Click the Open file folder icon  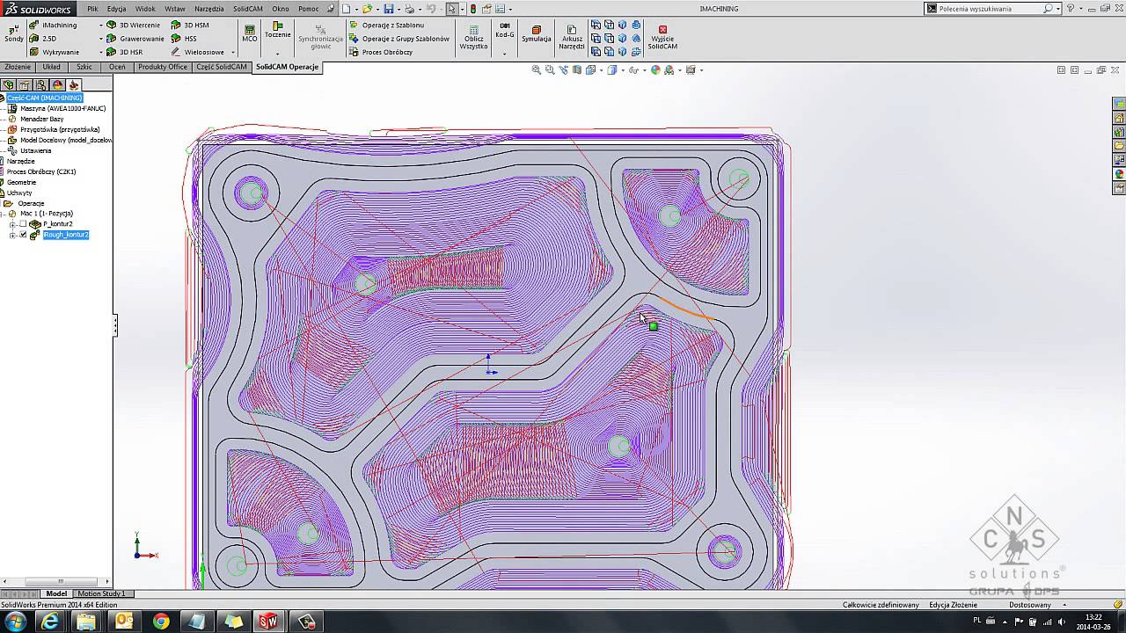tap(367, 9)
